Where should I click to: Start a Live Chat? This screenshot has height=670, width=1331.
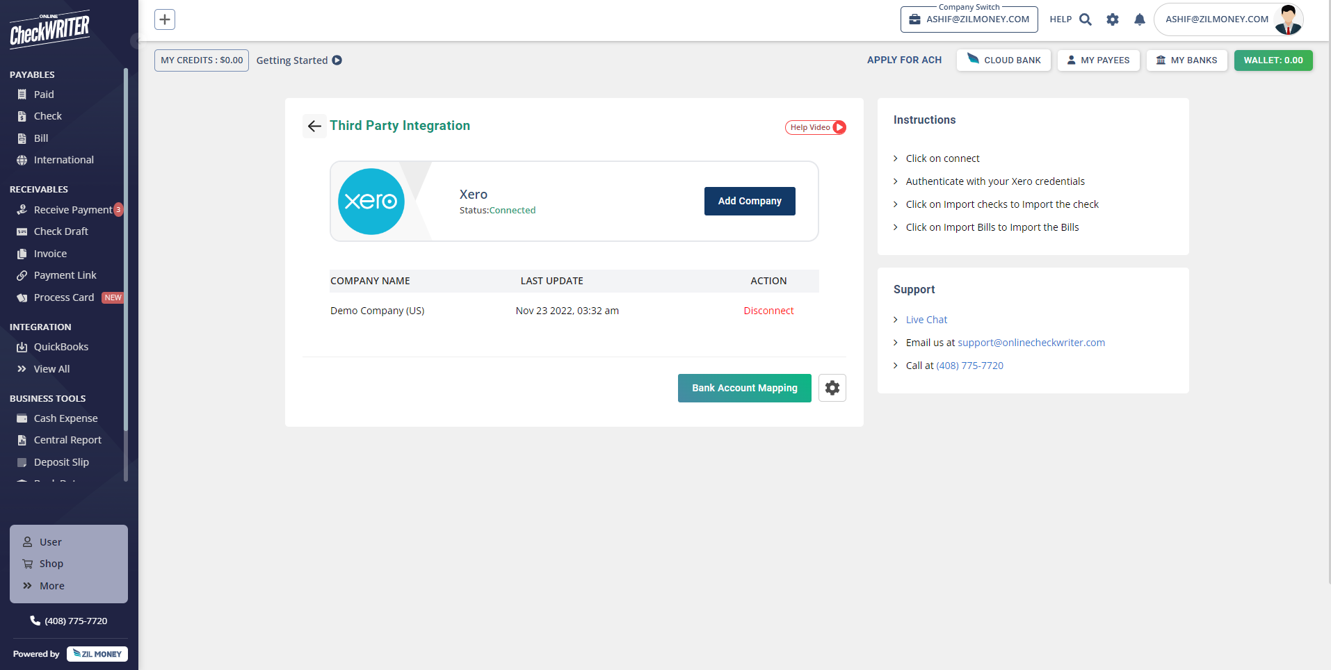(x=926, y=320)
